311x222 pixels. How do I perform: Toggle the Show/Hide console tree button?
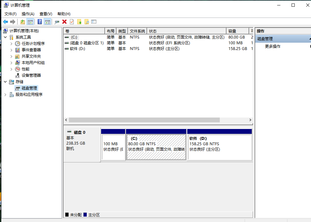tap(30, 22)
